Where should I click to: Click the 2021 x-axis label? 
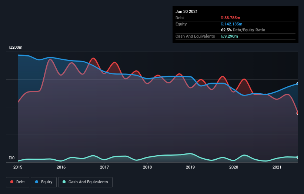click(x=277, y=167)
